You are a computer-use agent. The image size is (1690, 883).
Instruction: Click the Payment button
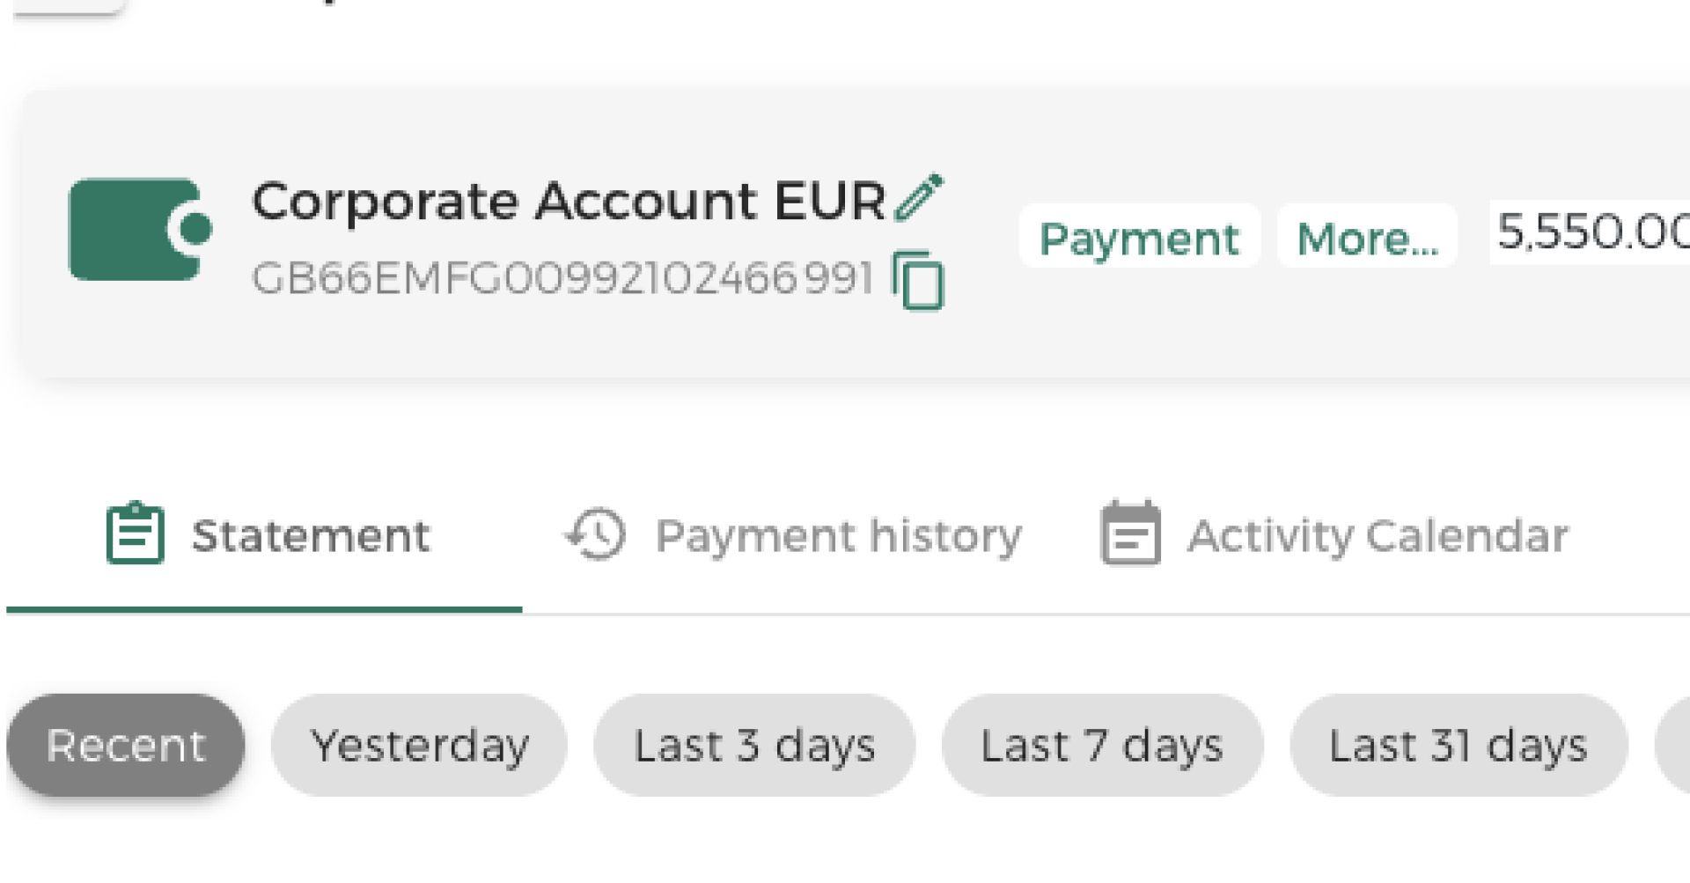[1139, 237]
